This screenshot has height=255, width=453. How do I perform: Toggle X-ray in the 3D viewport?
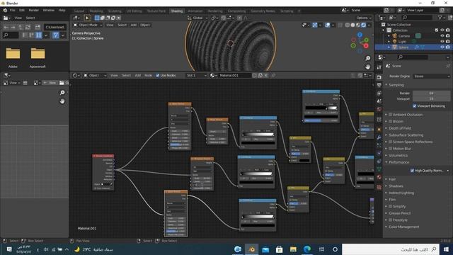(340, 25)
